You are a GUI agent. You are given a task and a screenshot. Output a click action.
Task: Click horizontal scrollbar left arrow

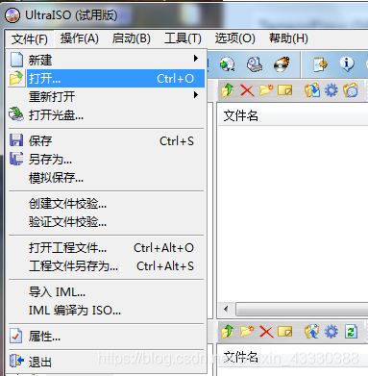[227, 310]
